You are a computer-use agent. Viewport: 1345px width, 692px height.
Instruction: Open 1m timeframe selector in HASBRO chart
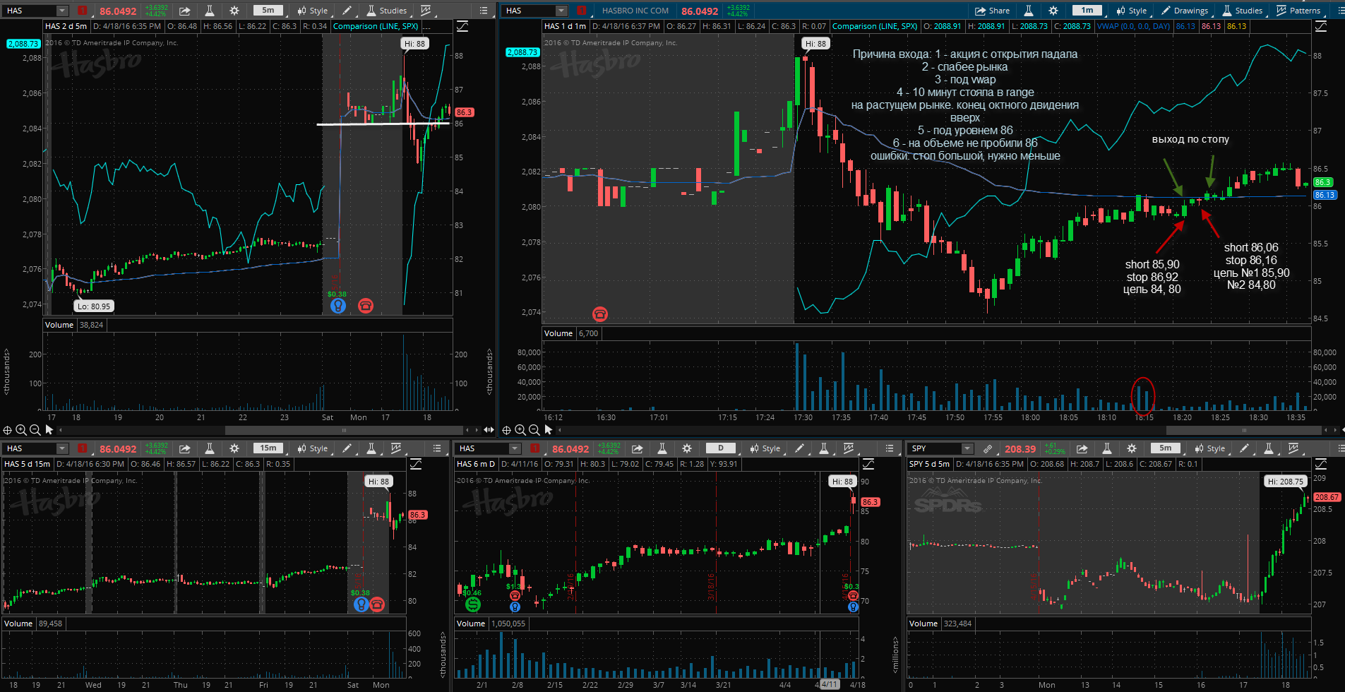coord(1087,11)
